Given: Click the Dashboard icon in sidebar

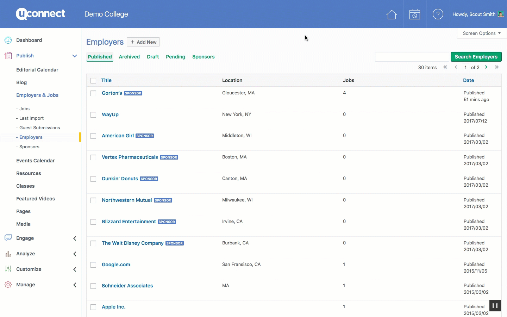Looking at the screenshot, I should tap(8, 40).
